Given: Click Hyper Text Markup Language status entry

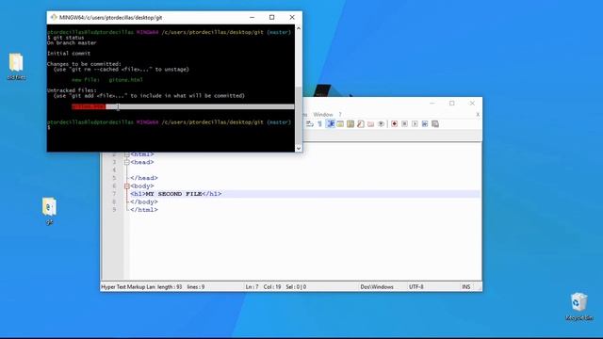Looking at the screenshot, I should click(x=128, y=286).
